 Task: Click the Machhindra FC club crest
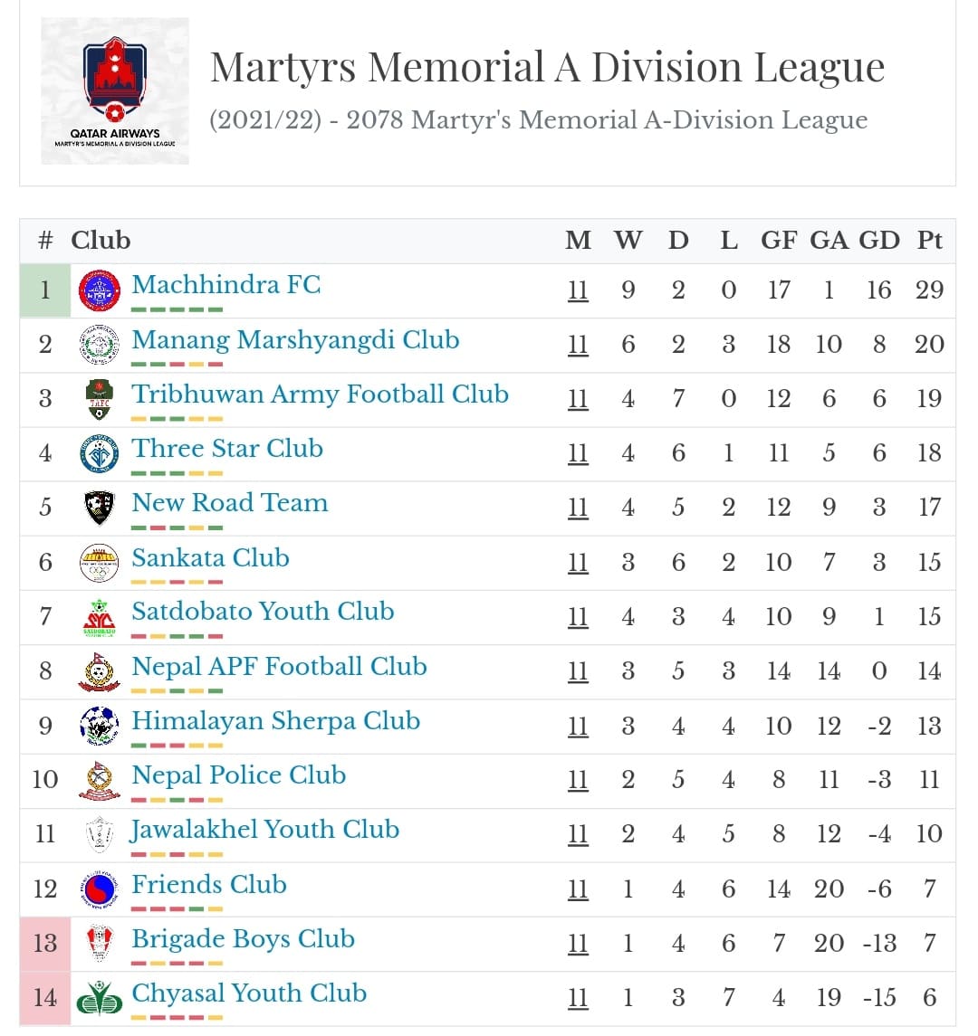[x=100, y=290]
